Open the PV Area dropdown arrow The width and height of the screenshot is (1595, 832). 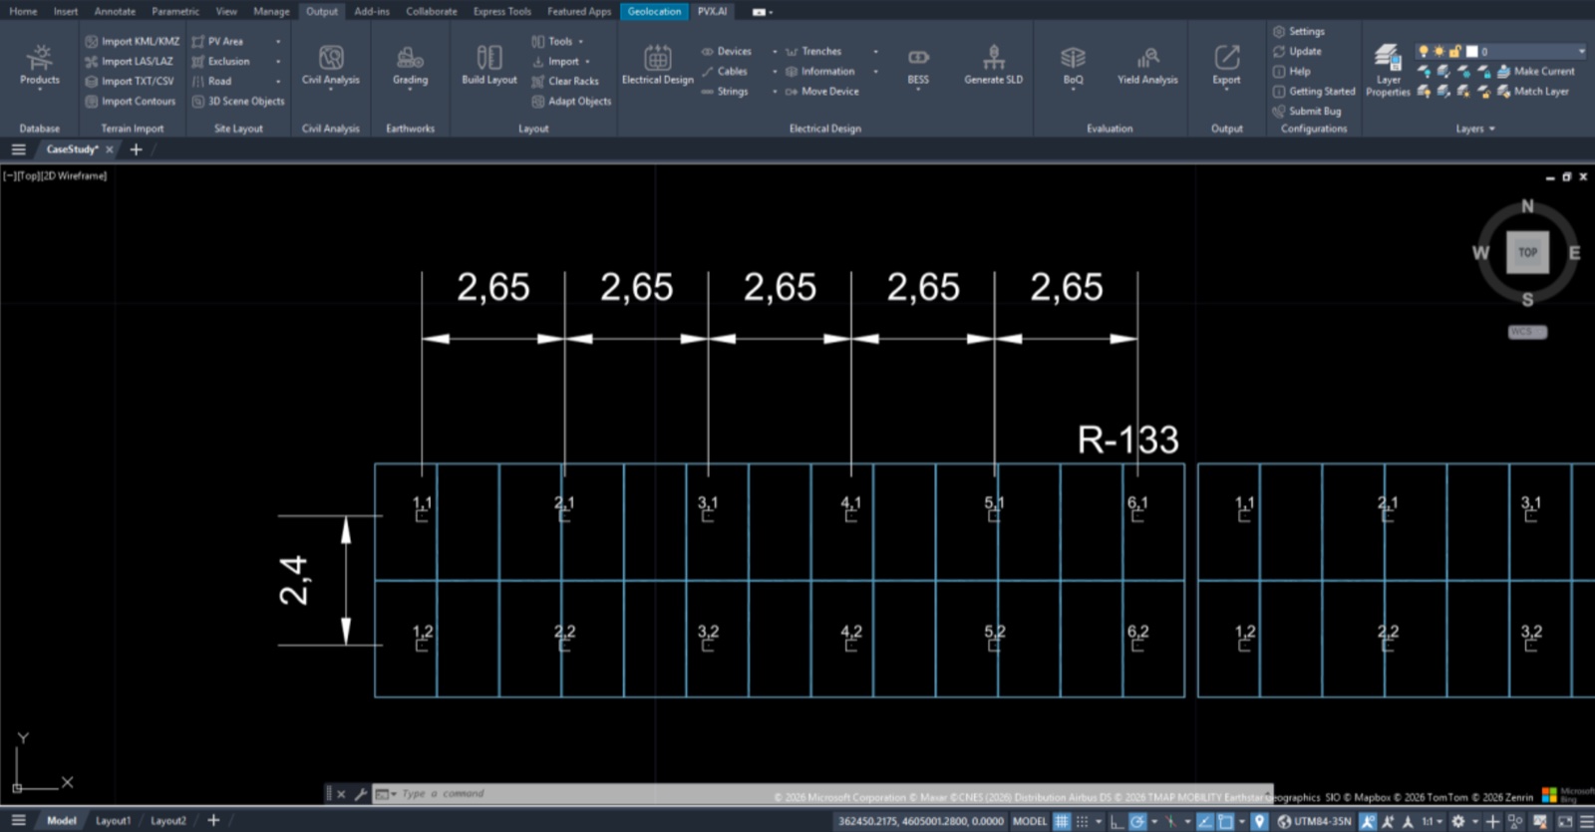(278, 41)
